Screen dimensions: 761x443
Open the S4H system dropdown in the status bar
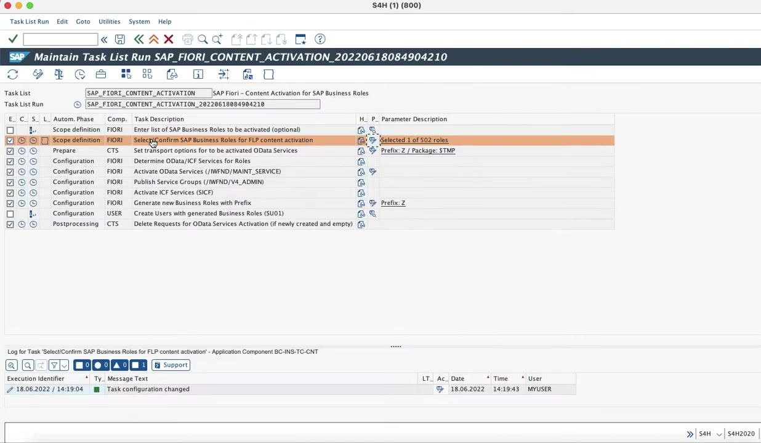(x=719, y=434)
